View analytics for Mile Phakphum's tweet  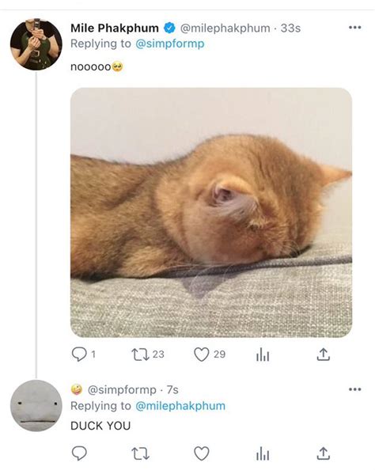coord(263,355)
